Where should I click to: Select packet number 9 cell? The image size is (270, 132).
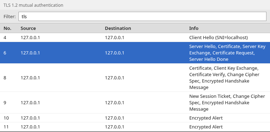pyautogui.click(x=5, y=103)
